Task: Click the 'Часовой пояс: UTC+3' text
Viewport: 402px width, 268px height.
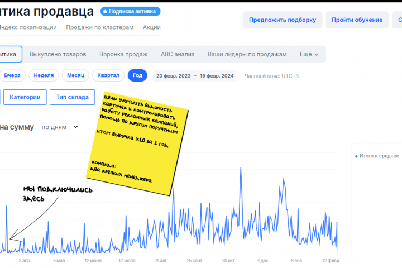Action: coord(271,76)
